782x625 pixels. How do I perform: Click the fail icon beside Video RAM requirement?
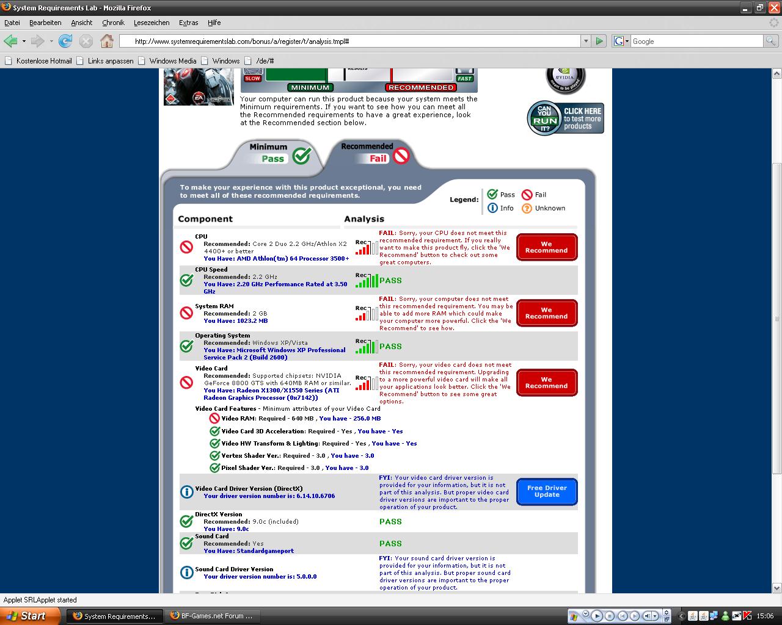(214, 419)
